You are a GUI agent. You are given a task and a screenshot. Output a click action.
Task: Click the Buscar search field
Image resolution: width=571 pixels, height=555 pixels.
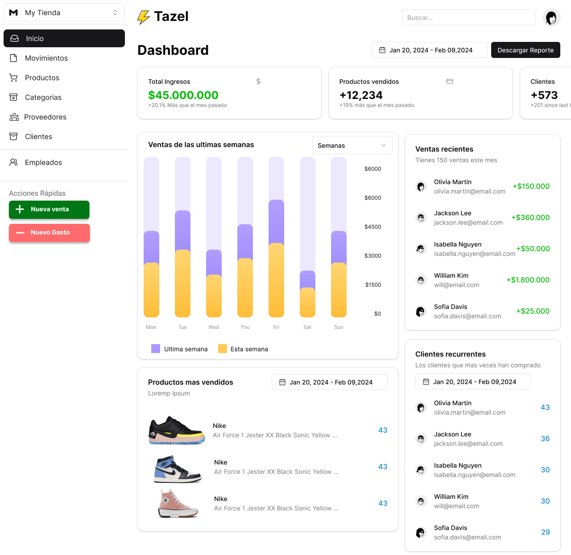(x=469, y=17)
